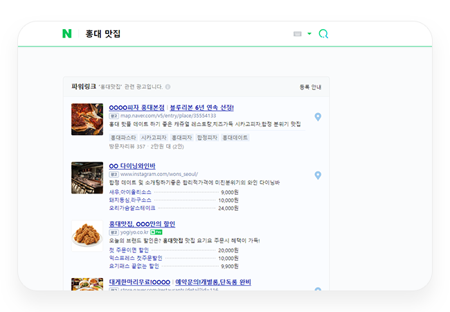The height and width of the screenshot is (312, 450).
Task: Click the 20,000원 price for 첫 주문이면 할인
Action: (x=228, y=250)
